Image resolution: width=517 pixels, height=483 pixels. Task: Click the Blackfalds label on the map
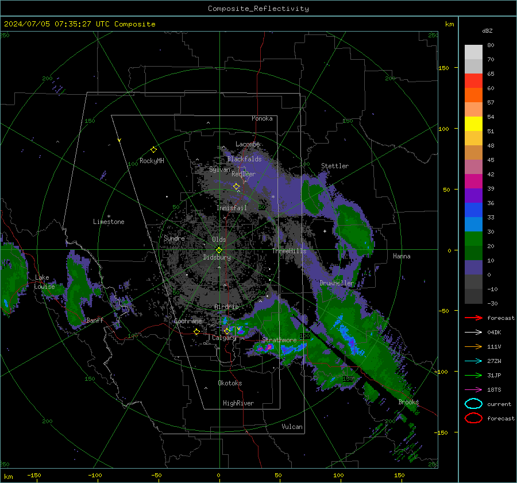244,159
